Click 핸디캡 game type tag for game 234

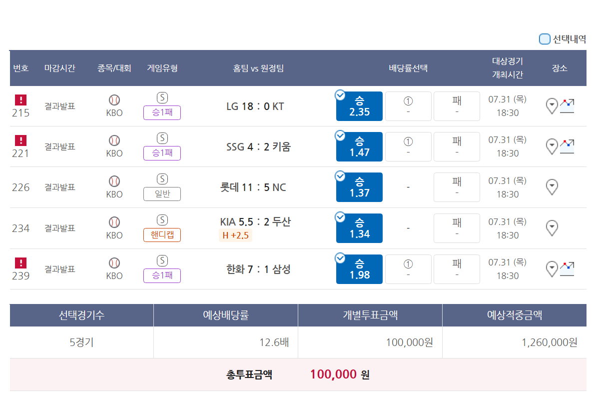coord(162,234)
